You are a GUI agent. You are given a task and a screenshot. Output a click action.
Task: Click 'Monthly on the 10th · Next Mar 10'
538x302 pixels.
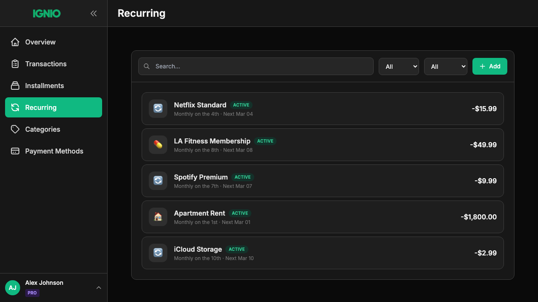coord(214,258)
